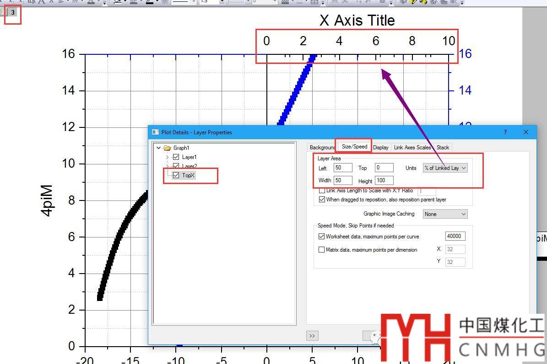Select the TopX tree item
The height and width of the screenshot is (364, 547).
pyautogui.click(x=188, y=175)
